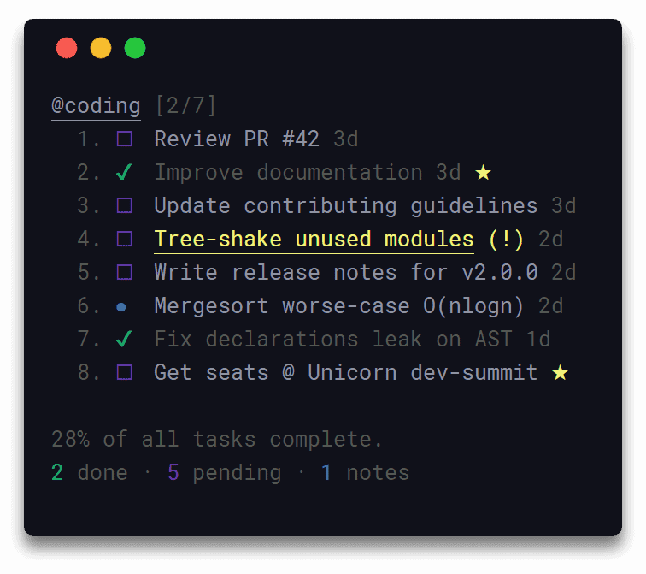Check the box for Review PR #42

[x=125, y=139]
